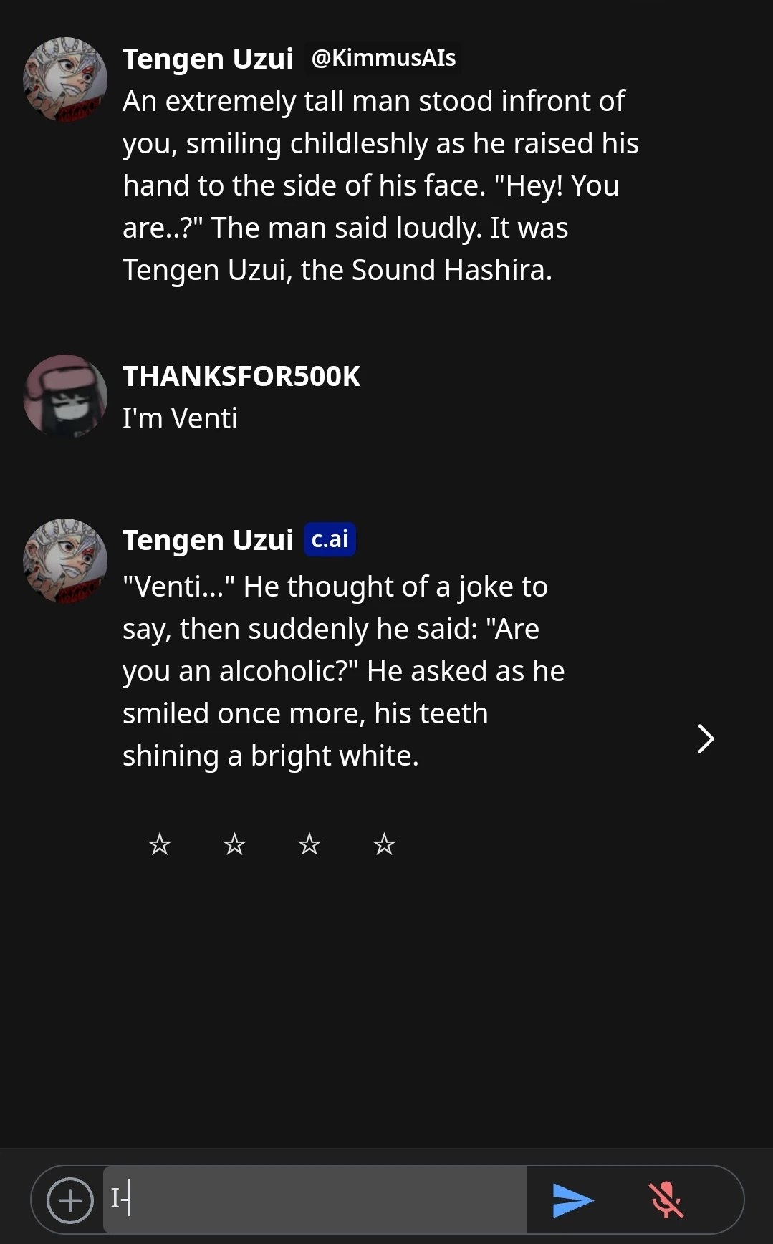Open the @KimmusAIs creator handle
The image size is (773, 1244).
click(x=384, y=59)
